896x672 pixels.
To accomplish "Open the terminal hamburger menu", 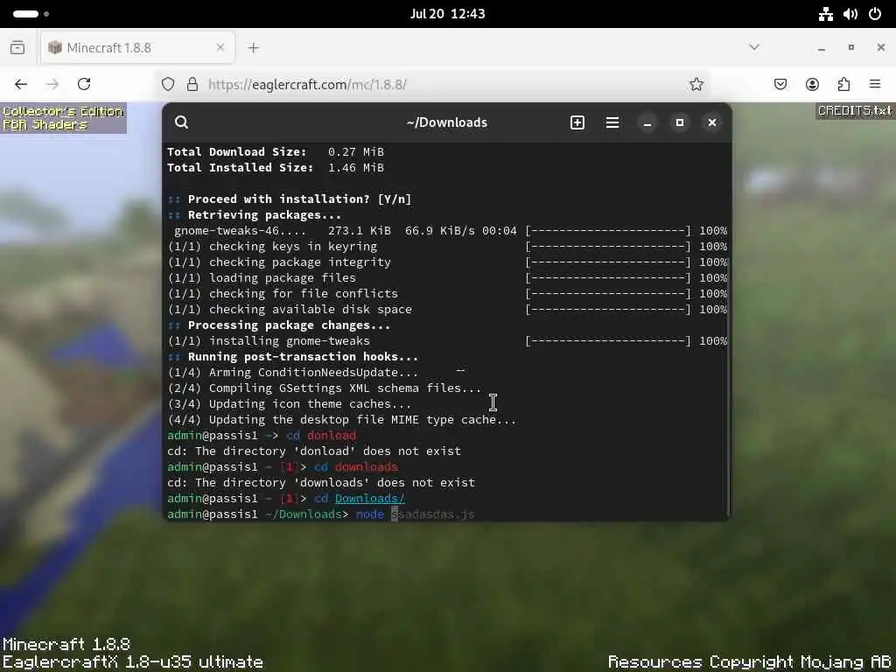I will click(x=612, y=122).
